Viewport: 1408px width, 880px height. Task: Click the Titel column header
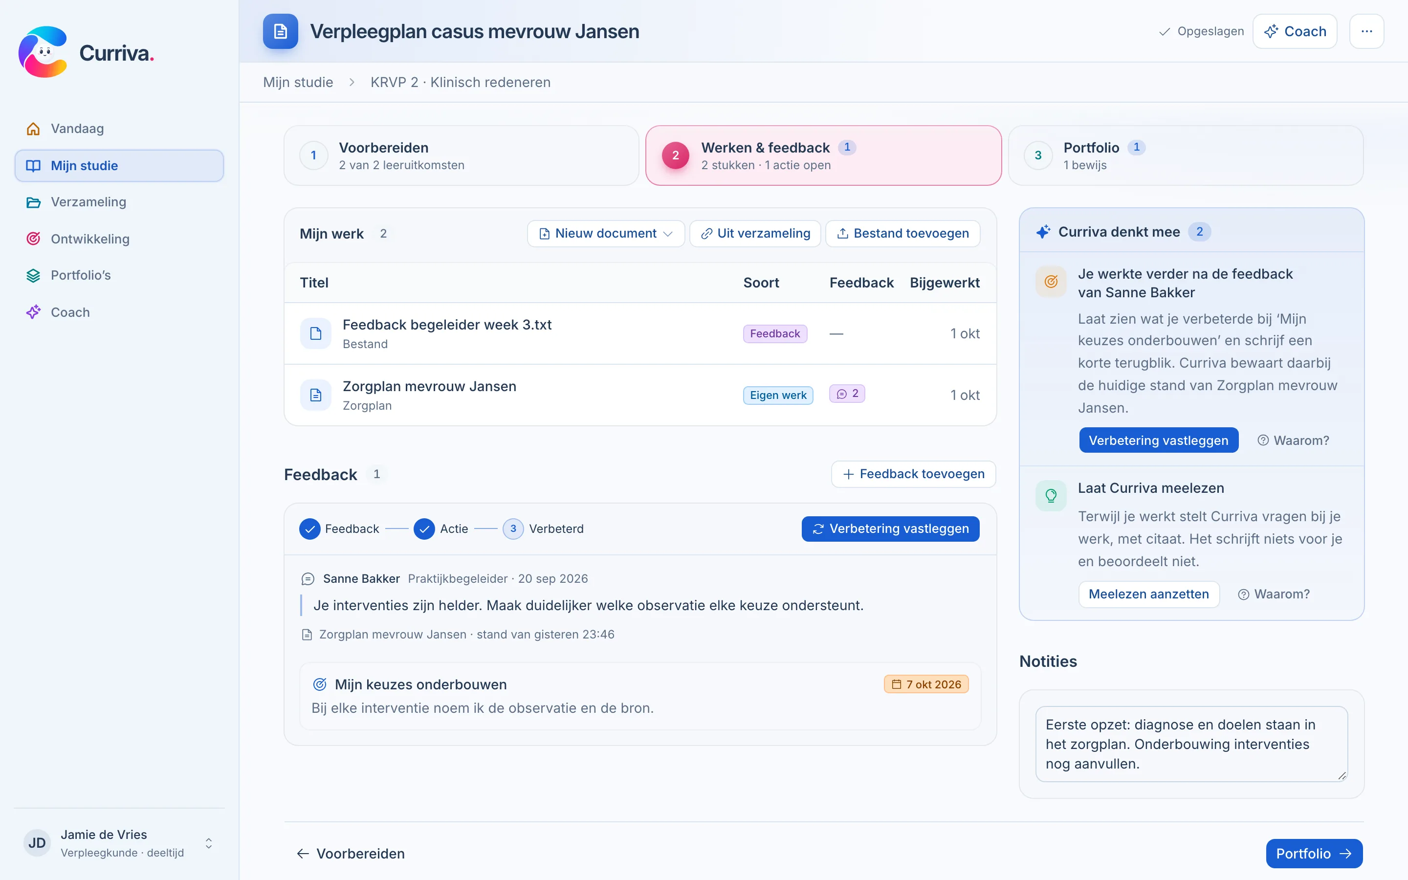[x=314, y=283]
